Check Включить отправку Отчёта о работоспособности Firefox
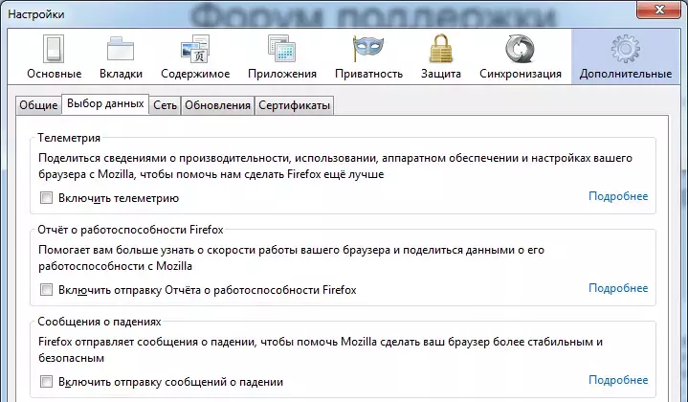The width and height of the screenshot is (688, 402). coord(46,290)
